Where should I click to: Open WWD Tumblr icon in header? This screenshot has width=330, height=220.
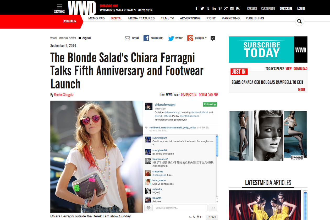coord(208,8)
